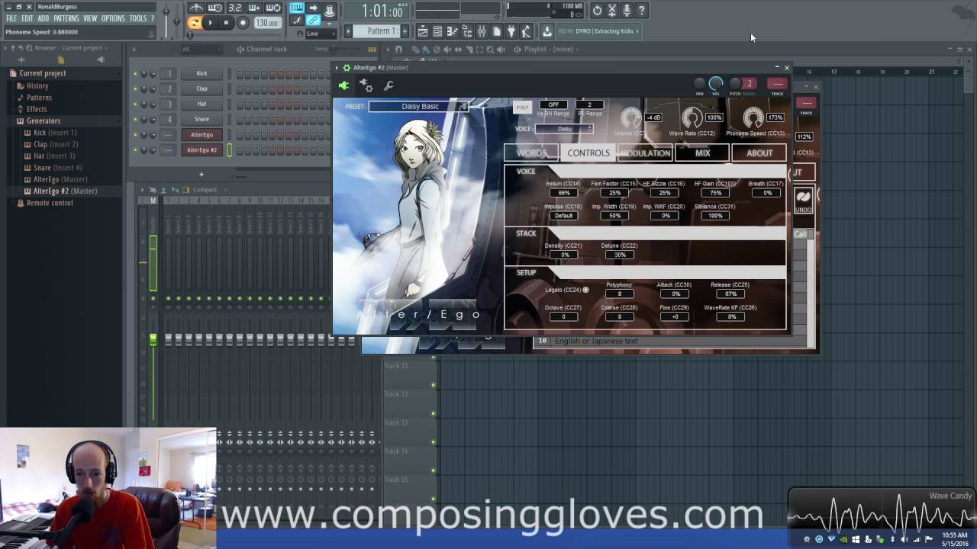Toggle the POLY button

(522, 108)
